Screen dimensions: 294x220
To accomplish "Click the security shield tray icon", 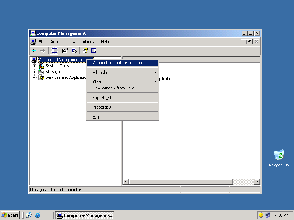I will [x=261, y=215].
